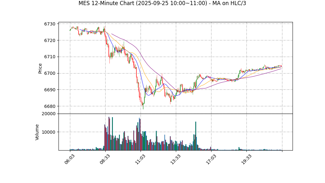Click the 20000 volume tick label

pyautogui.click(x=49, y=114)
